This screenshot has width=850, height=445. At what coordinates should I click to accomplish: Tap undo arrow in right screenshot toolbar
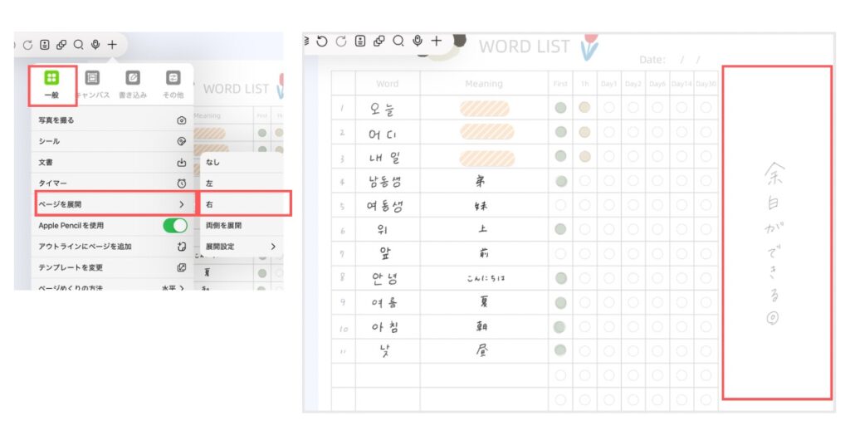(x=322, y=42)
